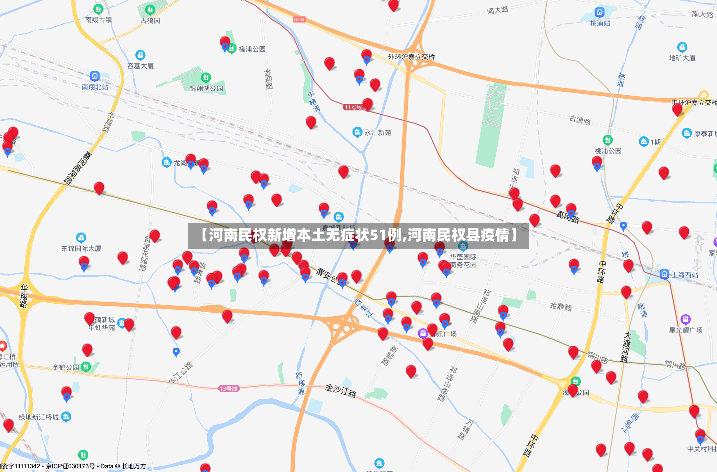
Task: Click the 1期 residential icon
Action: [x=644, y=142]
